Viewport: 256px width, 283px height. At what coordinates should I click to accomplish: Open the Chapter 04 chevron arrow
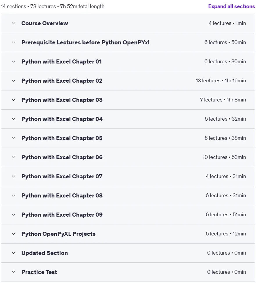tap(13, 119)
